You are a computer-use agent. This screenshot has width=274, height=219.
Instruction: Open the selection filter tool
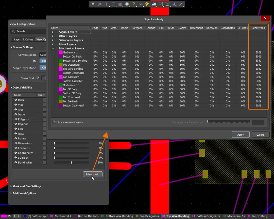[x=93, y=4]
